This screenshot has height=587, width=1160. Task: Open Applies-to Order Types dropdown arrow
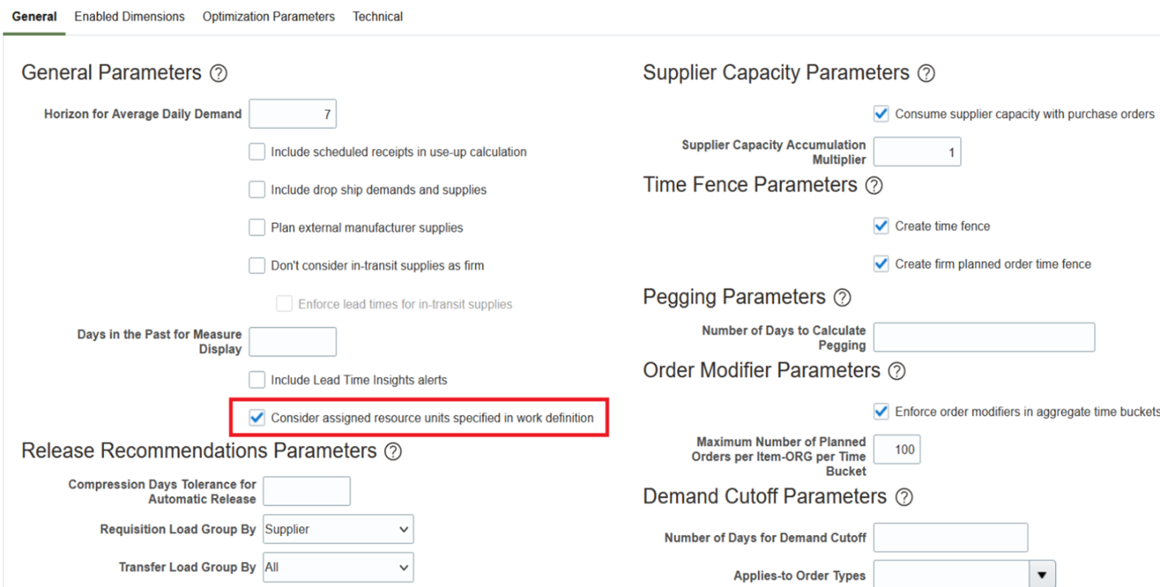pyautogui.click(x=1042, y=576)
